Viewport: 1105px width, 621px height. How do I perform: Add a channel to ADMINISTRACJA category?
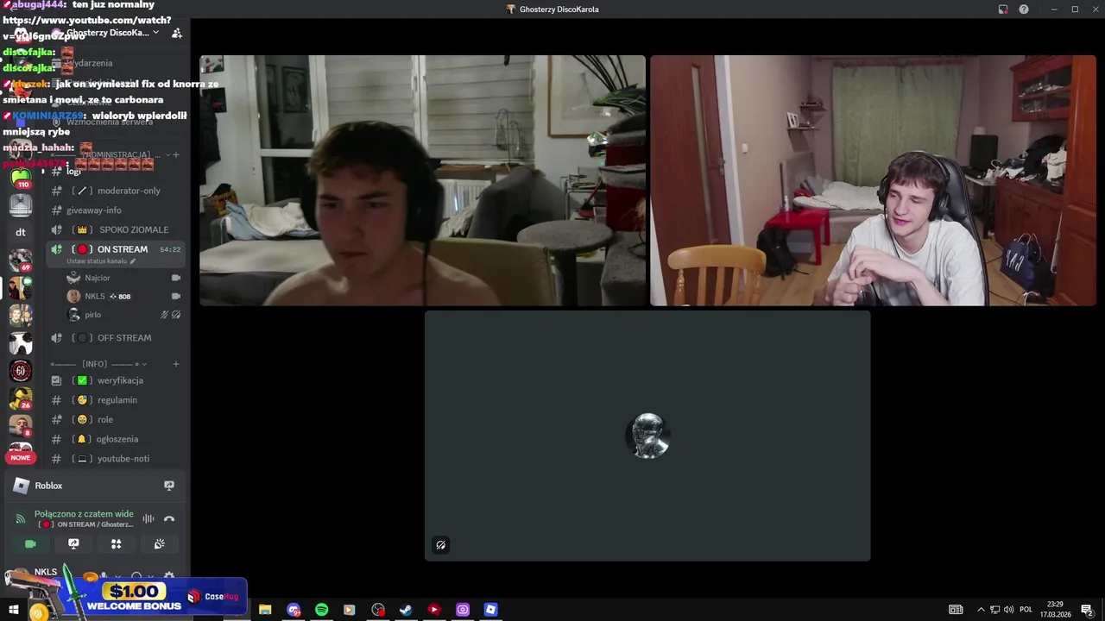click(175, 154)
